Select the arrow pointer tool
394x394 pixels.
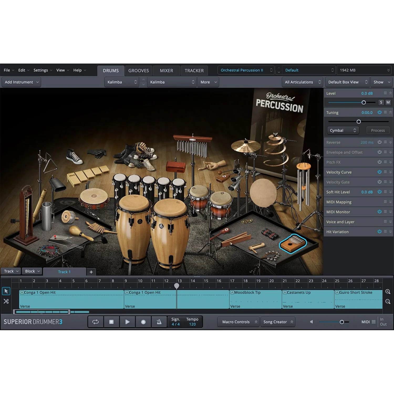tap(6, 291)
